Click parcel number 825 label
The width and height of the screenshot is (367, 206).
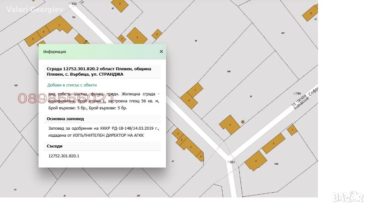(16, 85)
